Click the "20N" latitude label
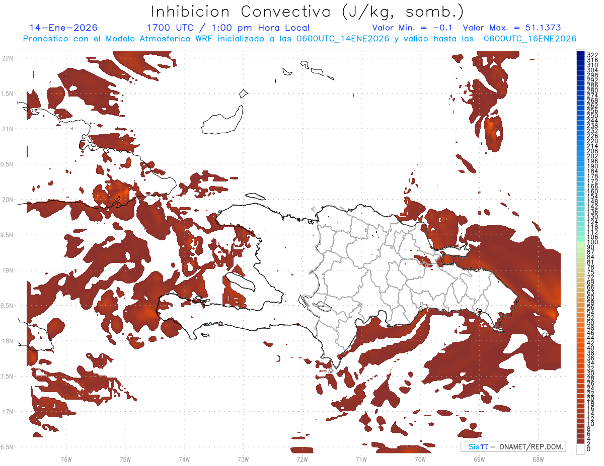 pos(8,200)
